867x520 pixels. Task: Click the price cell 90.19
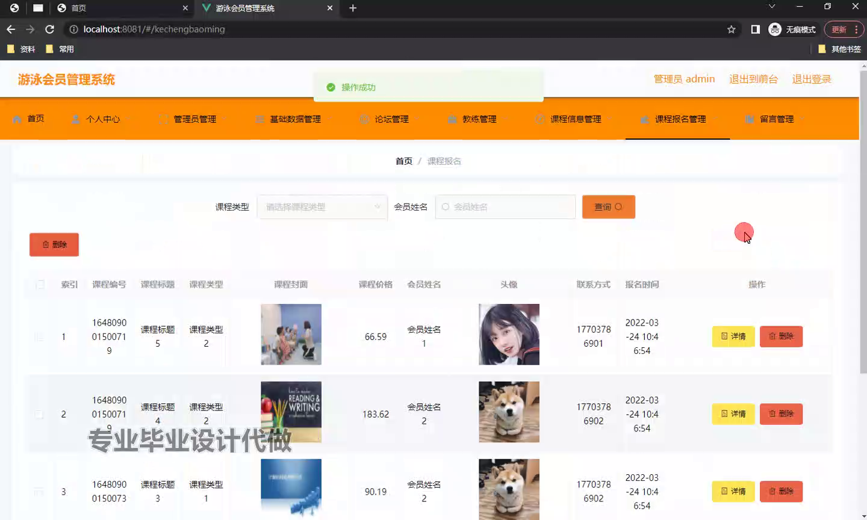tap(376, 492)
